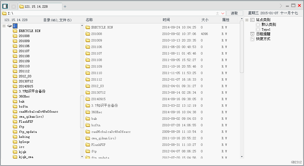Click 201107 folder icon in file list

point(88,53)
